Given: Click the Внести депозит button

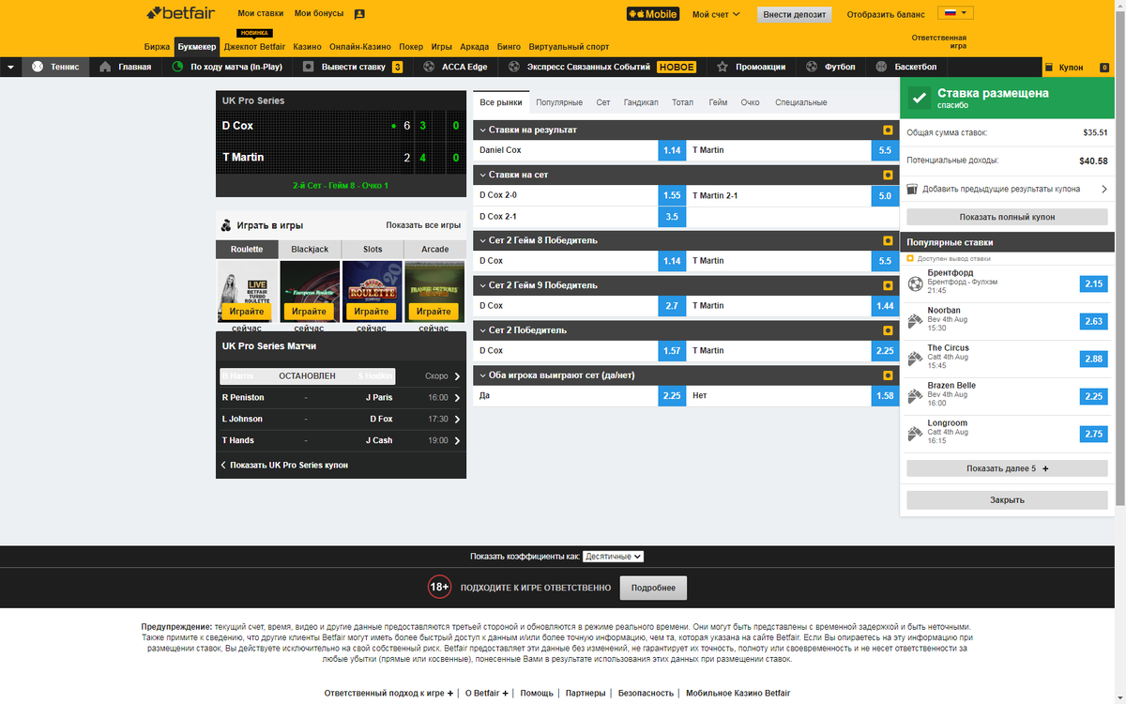Looking at the screenshot, I should coord(795,14).
